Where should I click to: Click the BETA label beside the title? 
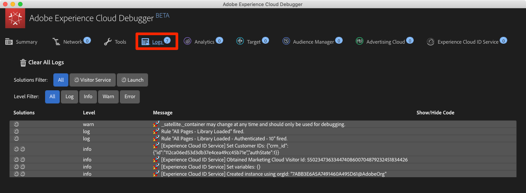coord(162,16)
